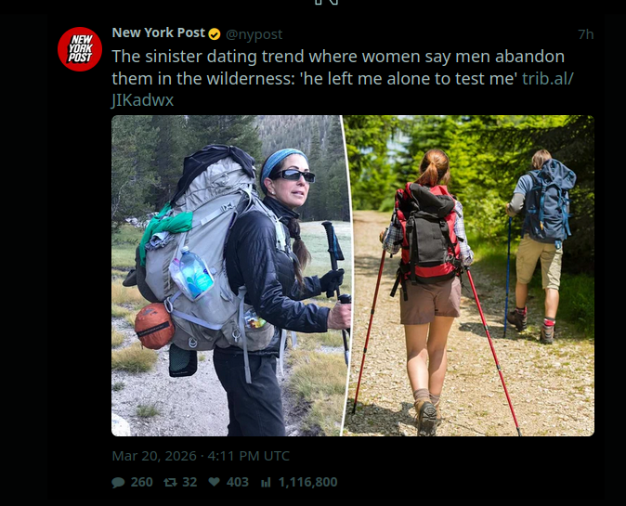Viewport: 626px width, 506px height.
Task: Like the post with the heart icon
Action: click(x=215, y=482)
